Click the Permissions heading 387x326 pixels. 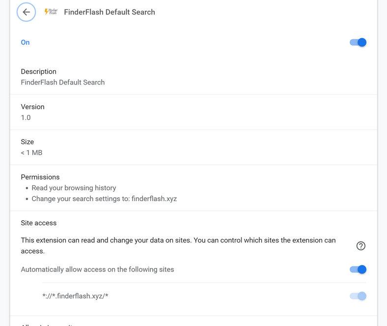40,177
